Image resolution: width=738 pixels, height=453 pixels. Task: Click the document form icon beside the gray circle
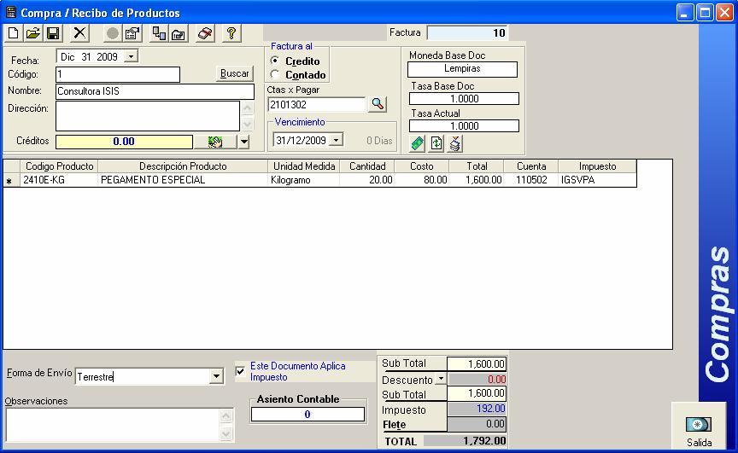point(132,33)
